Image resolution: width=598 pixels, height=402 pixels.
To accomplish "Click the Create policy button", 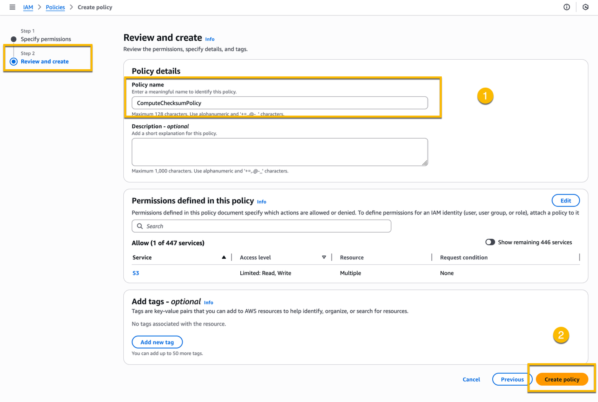I will click(562, 379).
